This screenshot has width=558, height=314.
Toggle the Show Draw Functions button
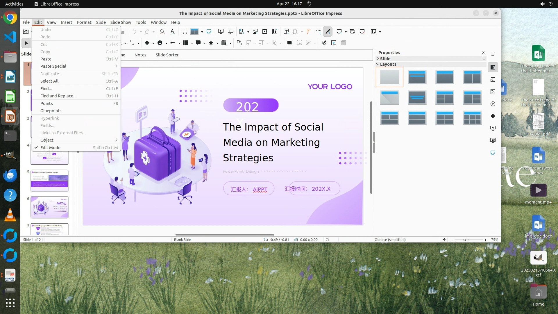pos(328,31)
